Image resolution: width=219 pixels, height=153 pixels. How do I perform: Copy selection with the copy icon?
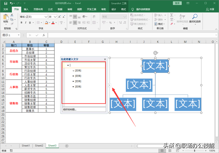point(12,20)
